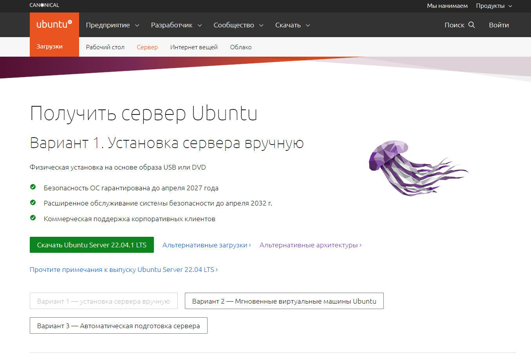Expand the Сообщество dropdown menu
531x354 pixels.
click(238, 25)
